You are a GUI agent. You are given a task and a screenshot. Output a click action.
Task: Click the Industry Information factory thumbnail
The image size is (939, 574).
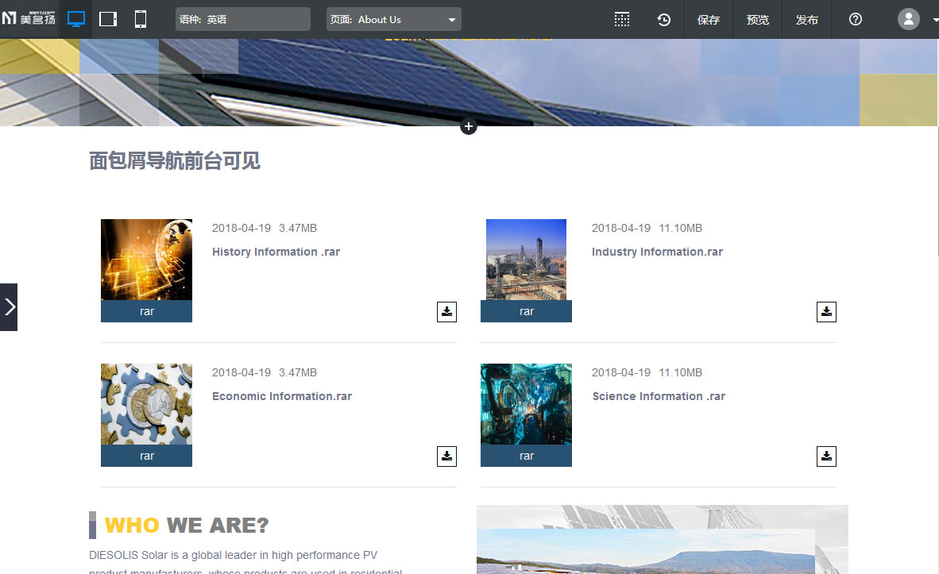tap(526, 260)
